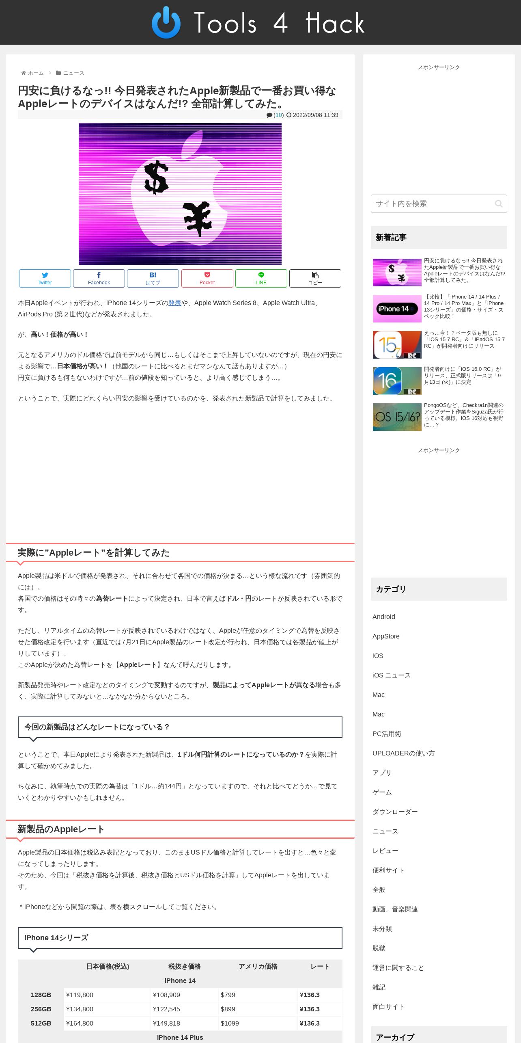This screenshot has height=1043, width=521.
Task: Open the ニュース breadcrumb link
Action: click(73, 73)
